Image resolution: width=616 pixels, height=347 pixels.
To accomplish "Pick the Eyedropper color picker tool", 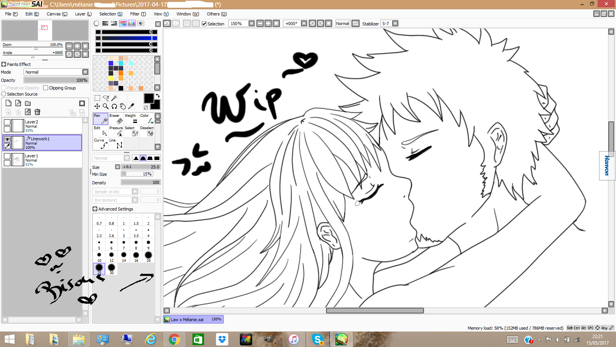I will pos(131,106).
